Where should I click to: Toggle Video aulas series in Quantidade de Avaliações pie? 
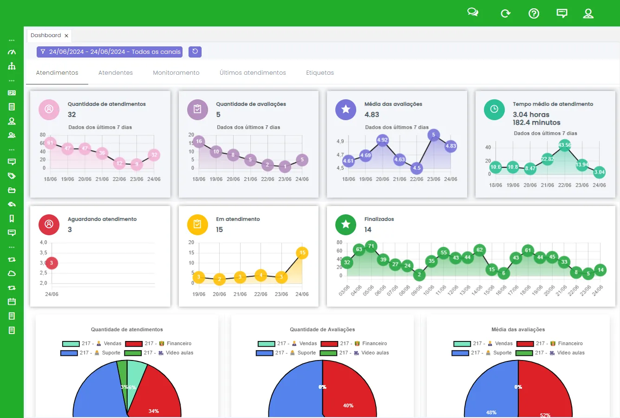pos(354,353)
